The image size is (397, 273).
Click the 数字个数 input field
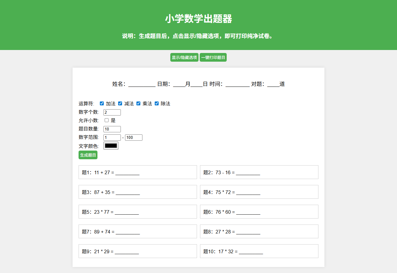click(x=112, y=112)
